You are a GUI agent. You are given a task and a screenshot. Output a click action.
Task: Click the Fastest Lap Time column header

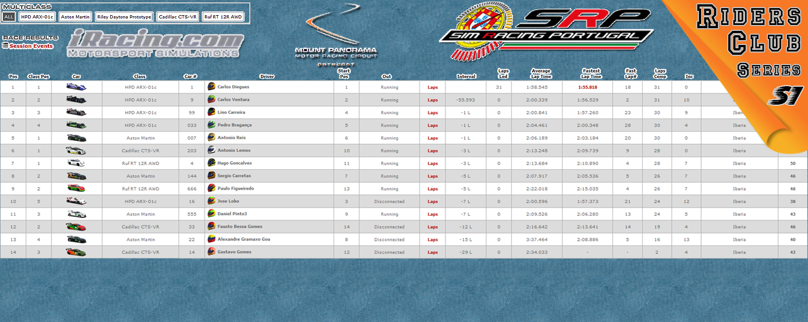click(x=591, y=74)
